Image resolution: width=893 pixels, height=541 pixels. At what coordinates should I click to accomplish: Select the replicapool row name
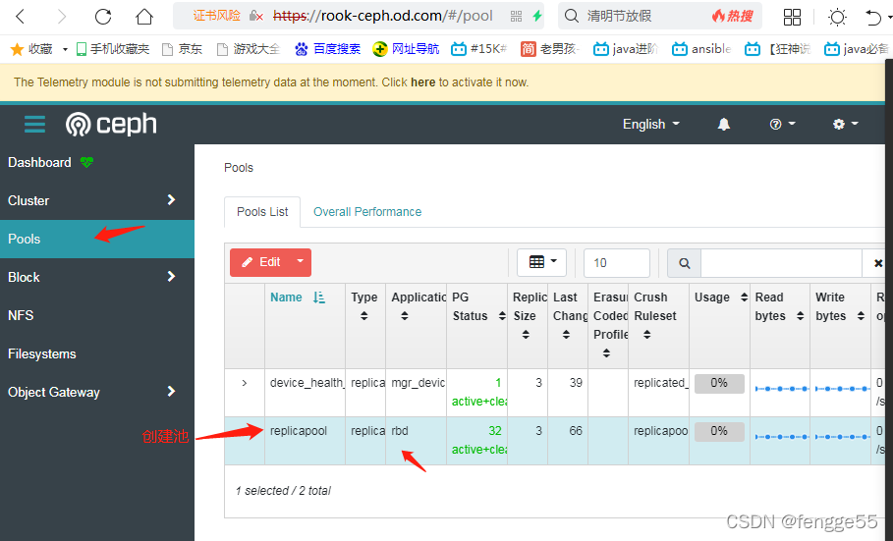[x=299, y=431]
